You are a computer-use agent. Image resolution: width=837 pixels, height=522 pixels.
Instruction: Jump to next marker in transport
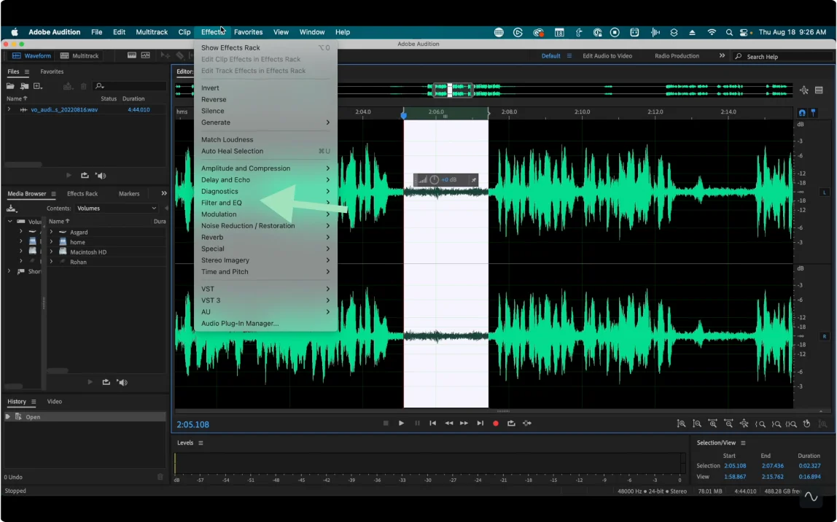pos(480,424)
